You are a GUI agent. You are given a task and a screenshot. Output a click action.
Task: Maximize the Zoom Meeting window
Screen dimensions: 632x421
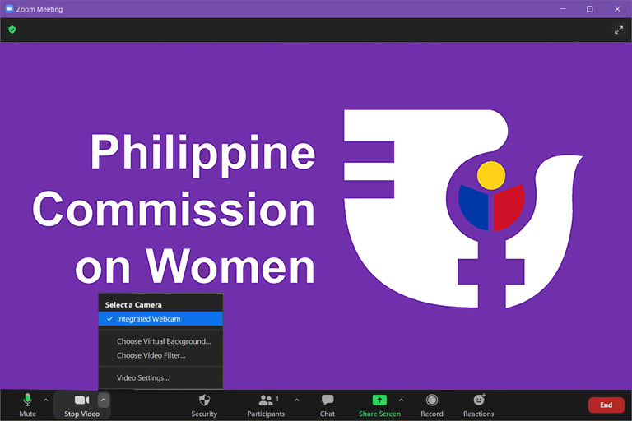click(590, 9)
